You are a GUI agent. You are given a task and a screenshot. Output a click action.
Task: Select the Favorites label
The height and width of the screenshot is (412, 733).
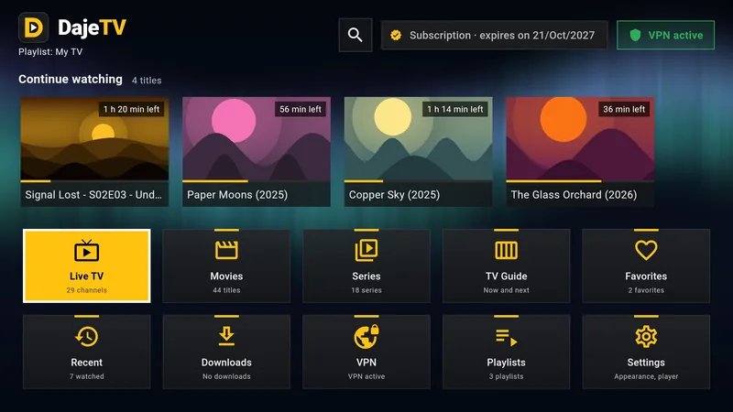[x=646, y=276]
